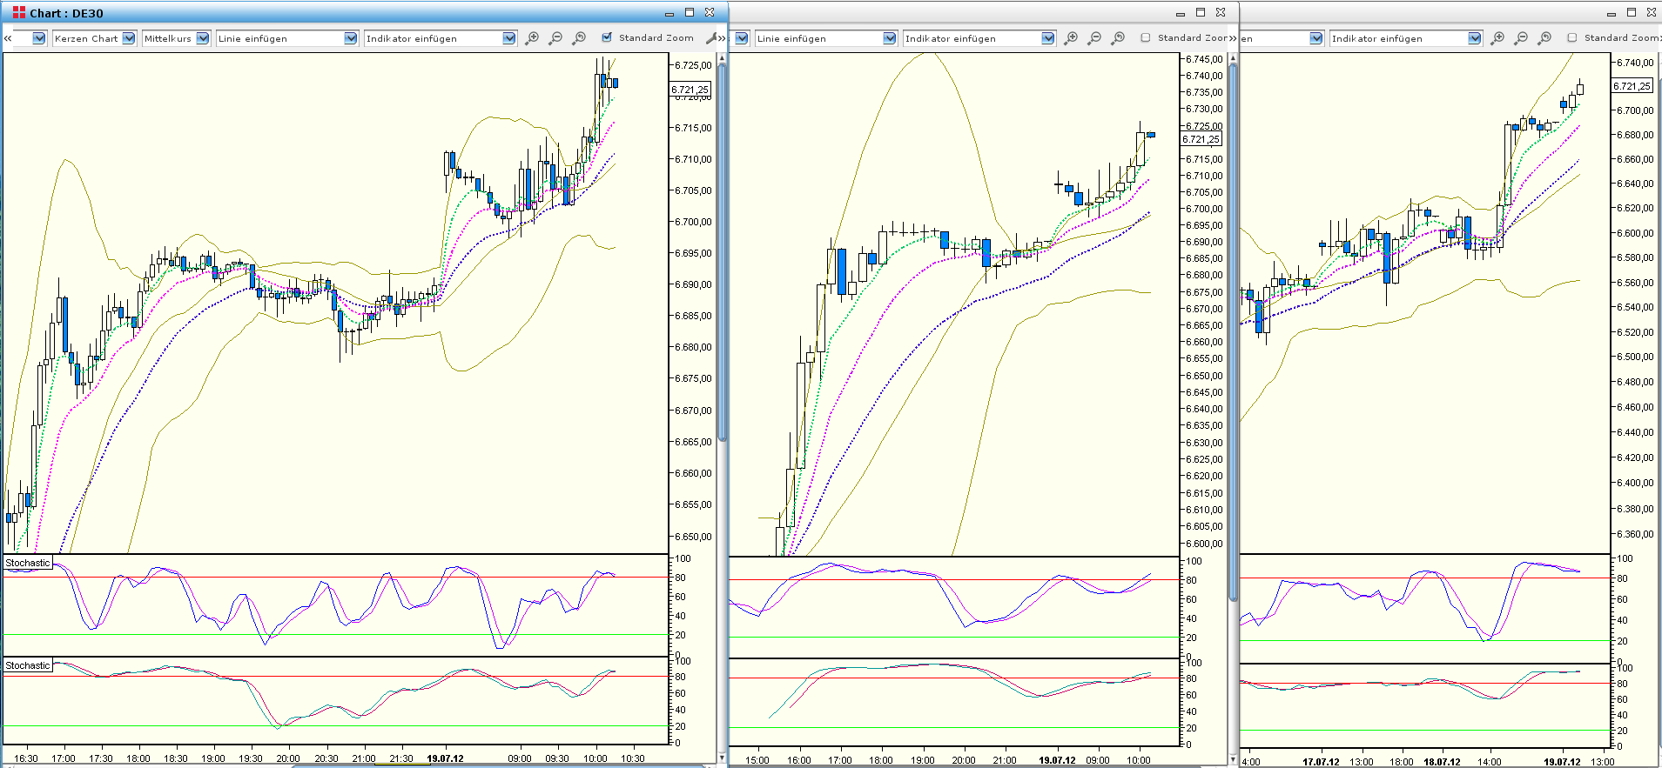Enable Standard Zoom in middle chart
This screenshot has width=1662, height=768.
(1146, 37)
